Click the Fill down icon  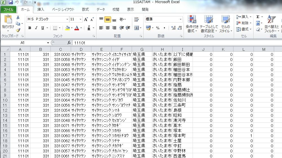click(258, 23)
